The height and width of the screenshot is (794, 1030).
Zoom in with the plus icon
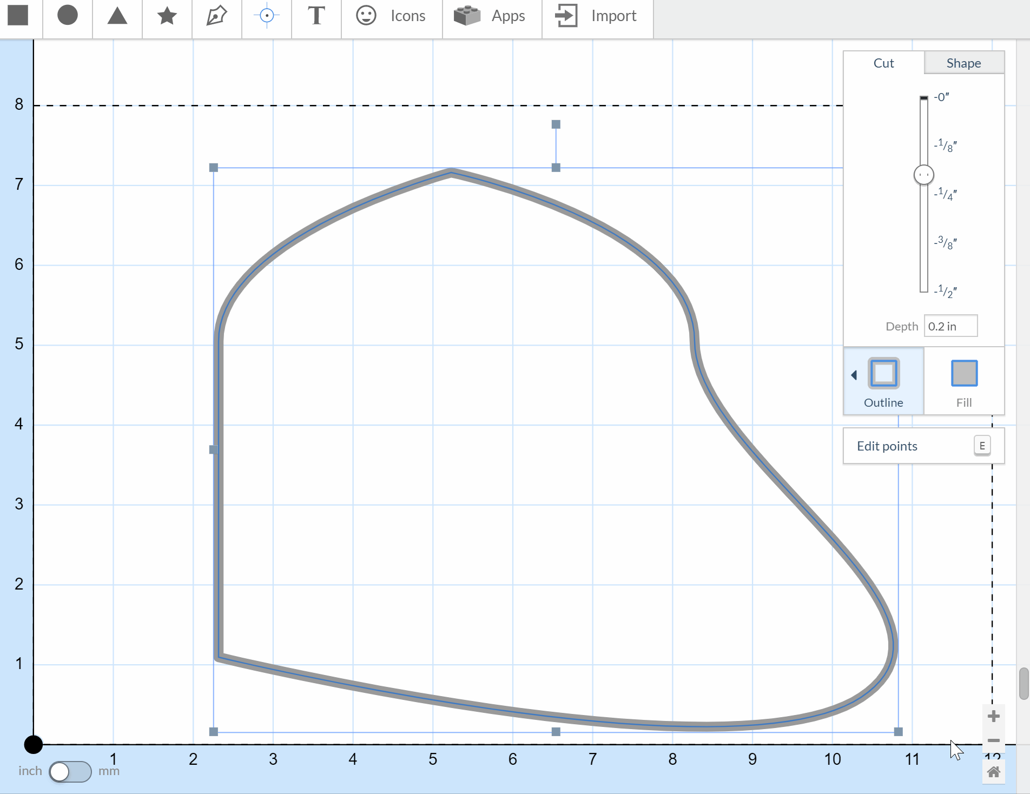click(x=993, y=717)
